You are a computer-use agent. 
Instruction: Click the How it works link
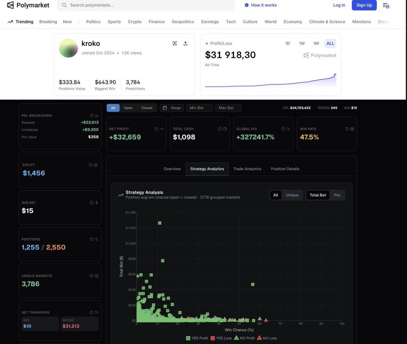click(264, 5)
